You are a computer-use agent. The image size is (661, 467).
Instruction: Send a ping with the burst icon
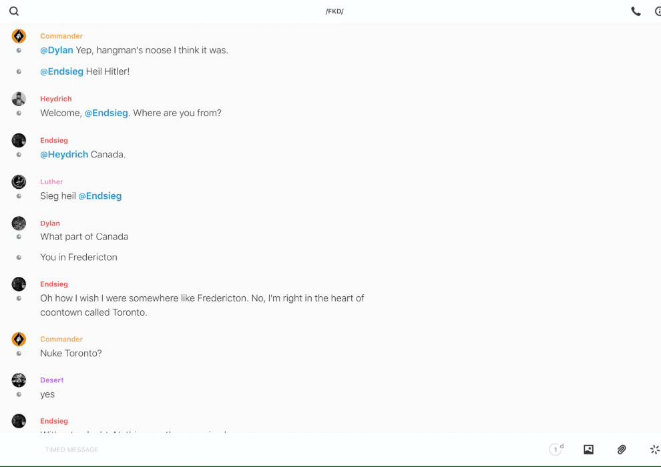point(654,450)
